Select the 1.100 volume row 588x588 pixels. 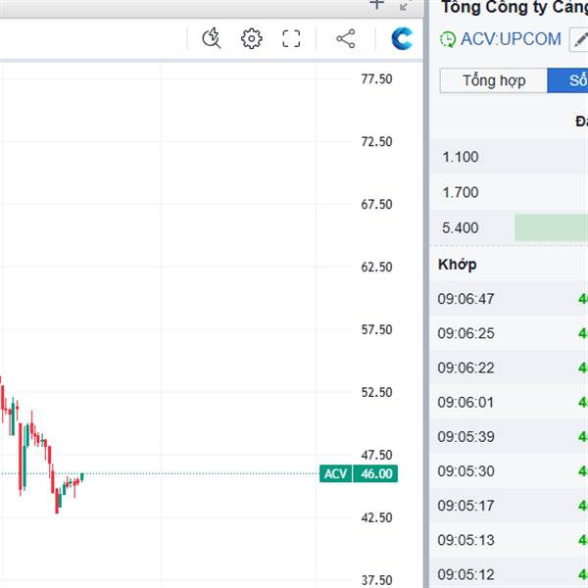[x=509, y=157]
